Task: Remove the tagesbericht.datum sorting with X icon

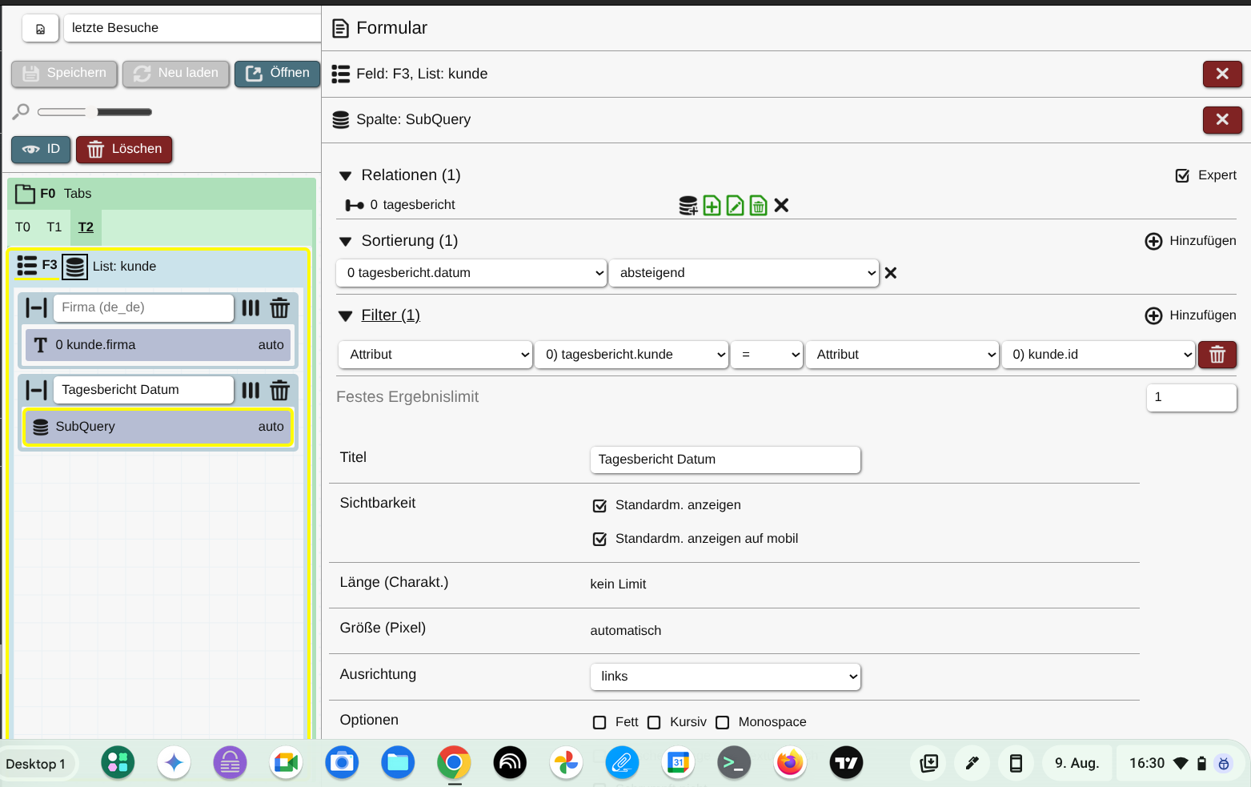Action: tap(890, 273)
